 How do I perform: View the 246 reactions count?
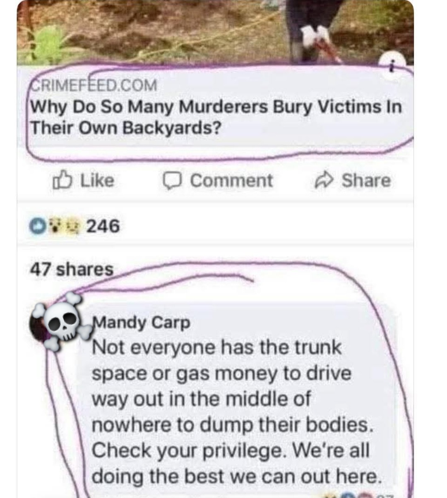coord(103,226)
